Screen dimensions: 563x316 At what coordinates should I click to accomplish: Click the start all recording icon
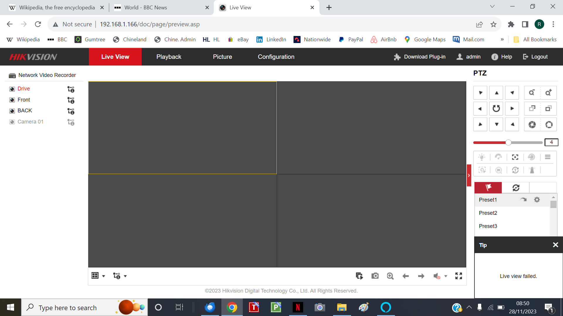[359, 276]
